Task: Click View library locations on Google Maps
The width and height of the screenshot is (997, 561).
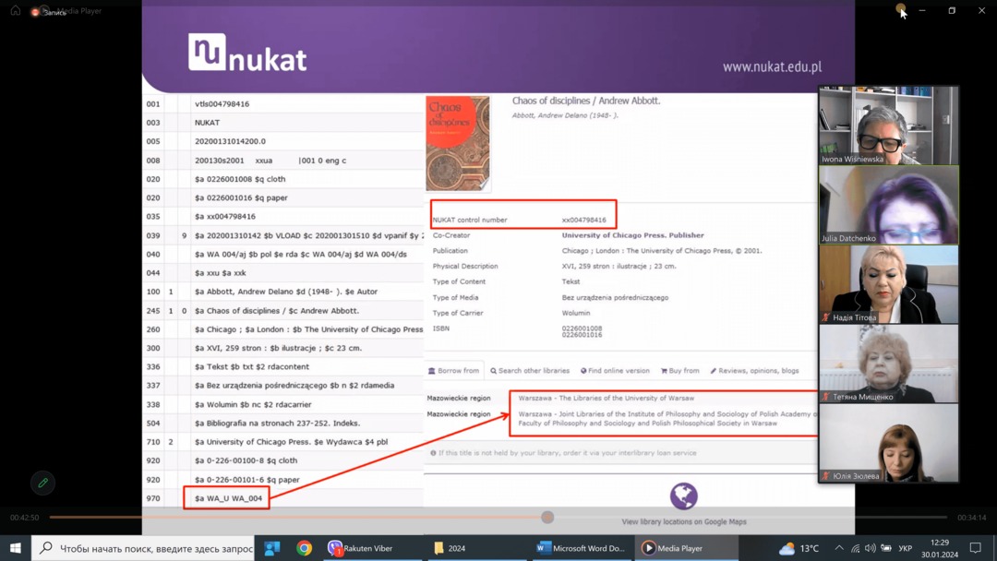Action: 684,521
